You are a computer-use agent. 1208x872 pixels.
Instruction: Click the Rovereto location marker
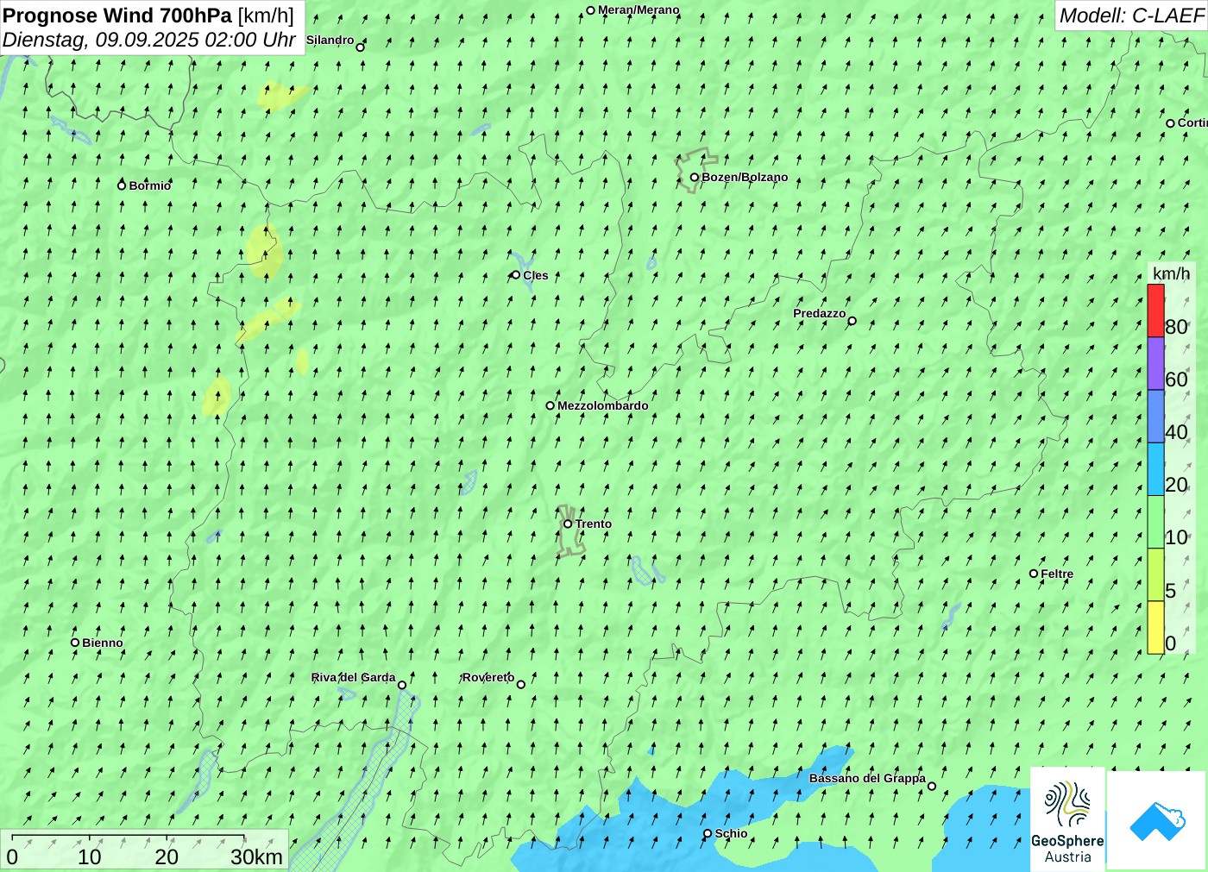[521, 685]
